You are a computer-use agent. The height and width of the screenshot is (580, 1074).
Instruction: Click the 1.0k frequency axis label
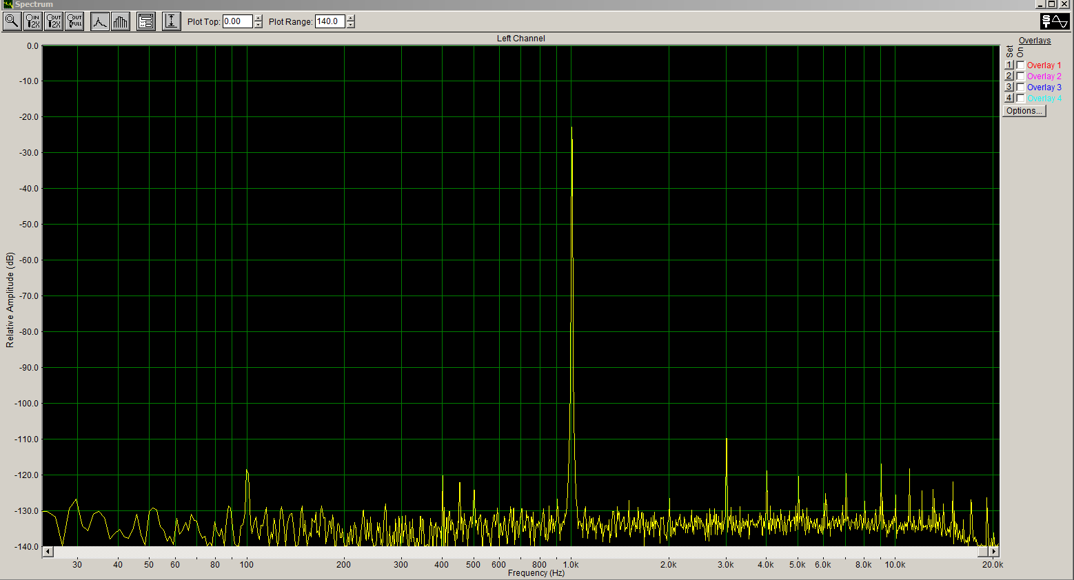pyautogui.click(x=570, y=565)
